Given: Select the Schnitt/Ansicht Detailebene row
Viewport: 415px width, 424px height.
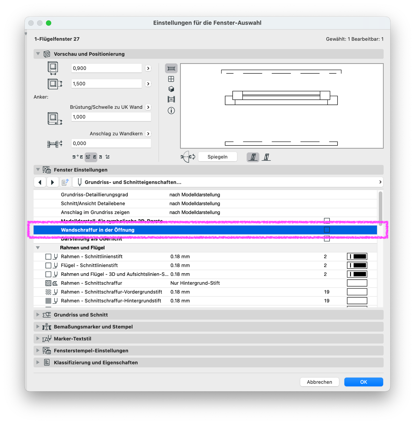Looking at the screenshot, I should pyautogui.click(x=205, y=204).
